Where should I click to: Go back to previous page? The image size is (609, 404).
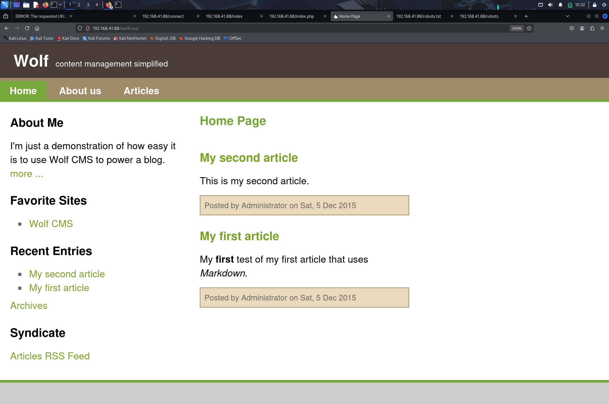[7, 28]
